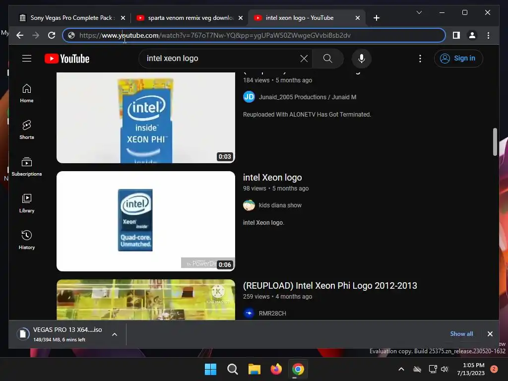This screenshot has width=508, height=381.
Task: Close the Sony Vegas Pro Complete Pack tab
Action: click(x=123, y=18)
